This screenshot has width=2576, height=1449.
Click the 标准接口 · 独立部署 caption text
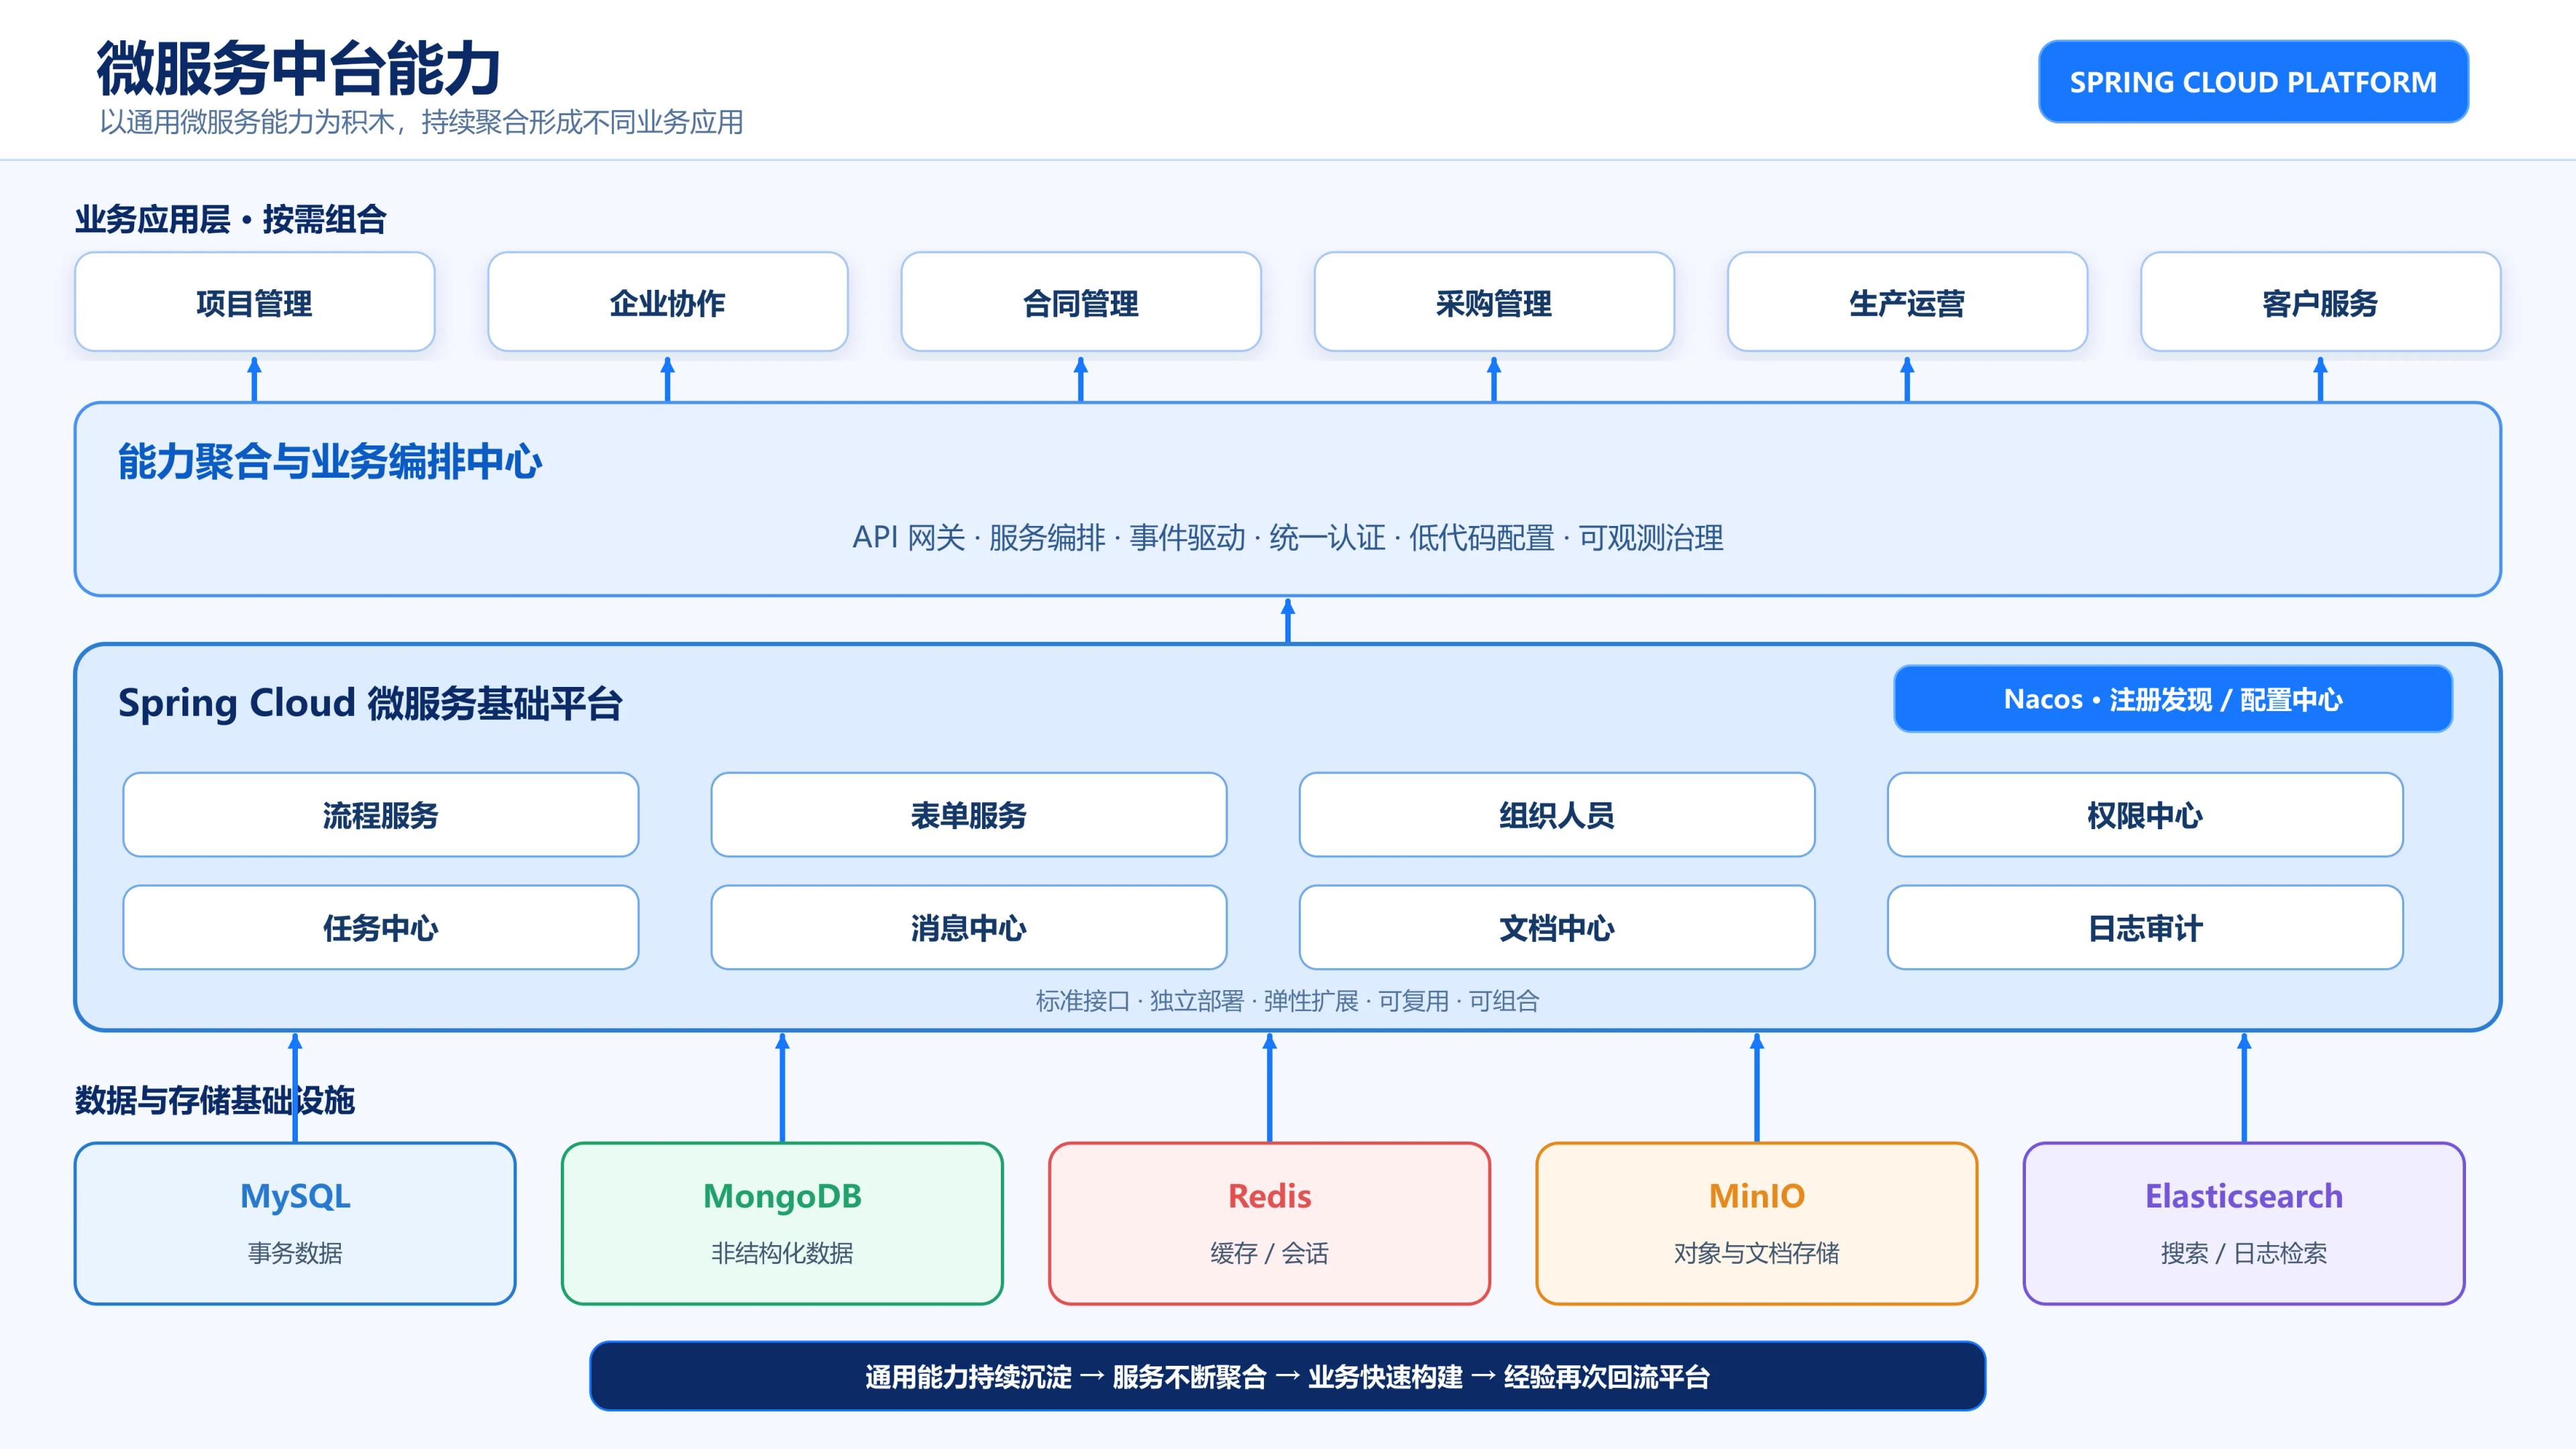[x=1288, y=1001]
